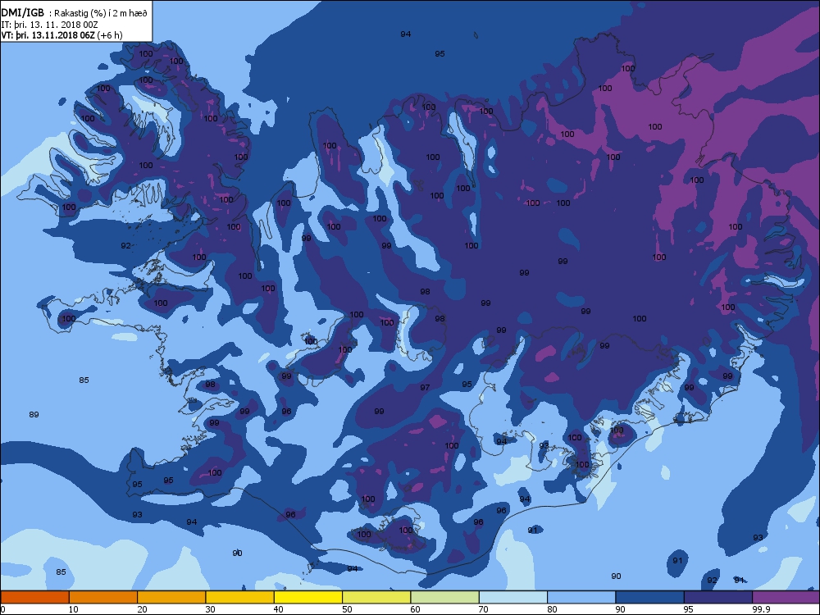Viewport: 820px width, 615px height.
Task: Click the legend scale label "50"
Action: click(x=347, y=609)
